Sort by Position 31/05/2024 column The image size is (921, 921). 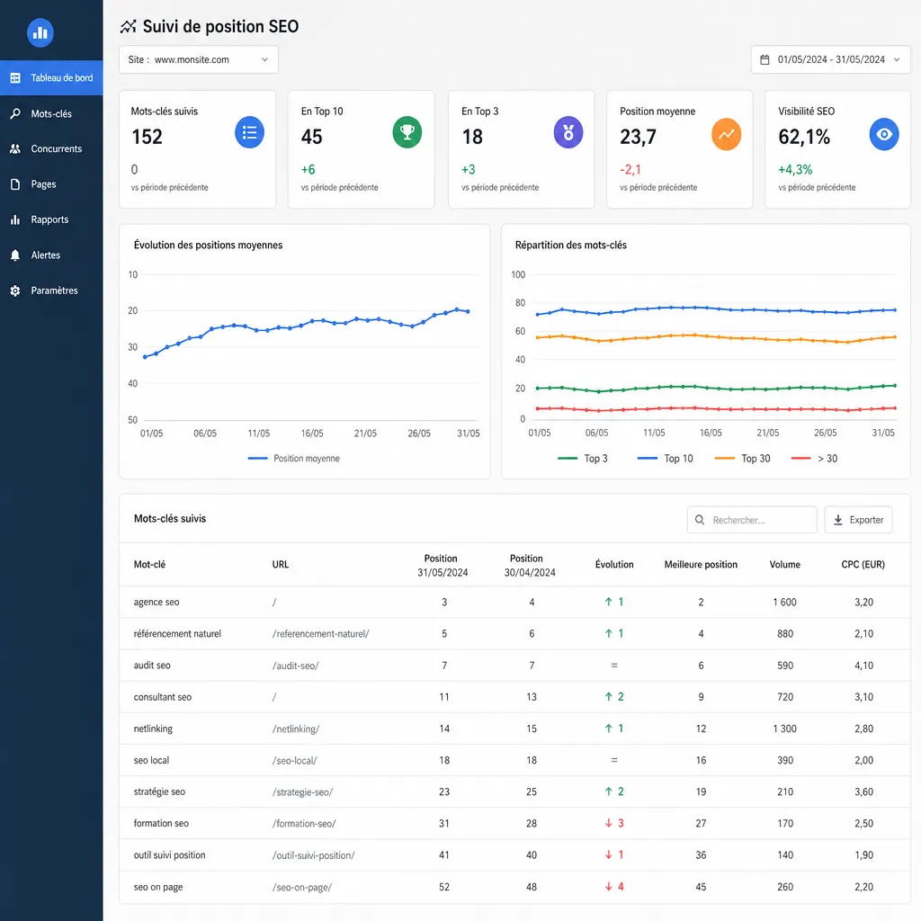tap(443, 565)
